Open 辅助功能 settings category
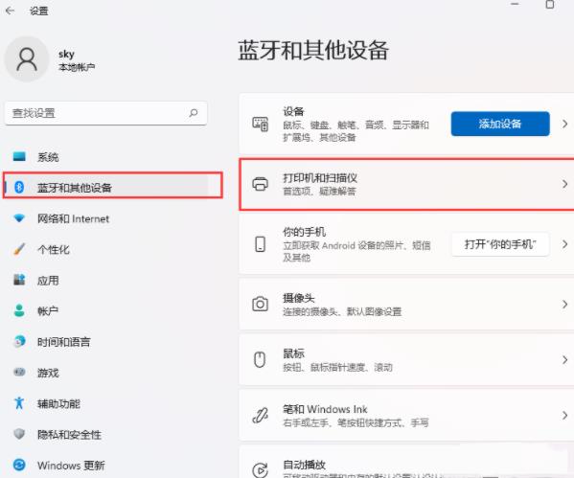 106,403
